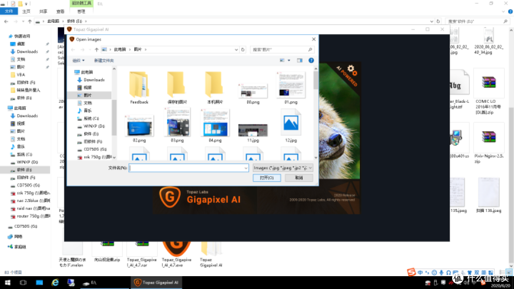Click the search box in Open images dialog

click(x=282, y=49)
